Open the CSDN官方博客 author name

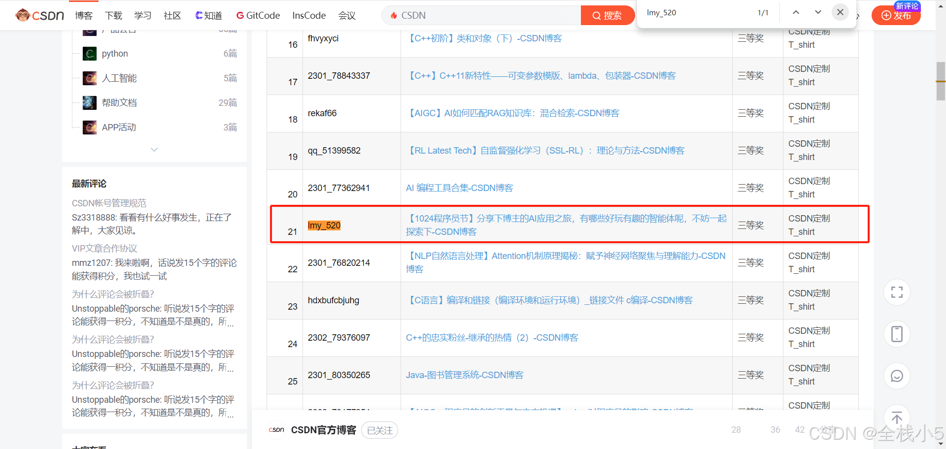coord(324,430)
